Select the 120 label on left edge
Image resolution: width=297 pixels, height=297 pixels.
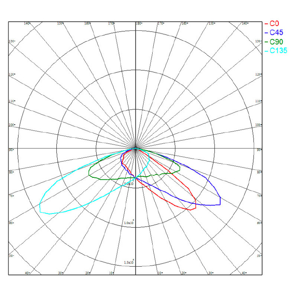pos(12,75)
